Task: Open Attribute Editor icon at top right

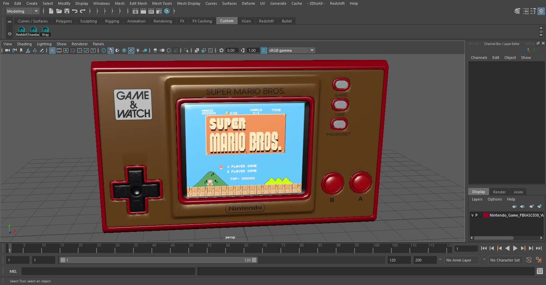Action: [526, 11]
